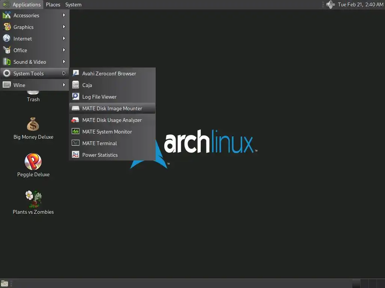
Task: Click the Applications menu logo icon
Action: (x=6, y=4)
